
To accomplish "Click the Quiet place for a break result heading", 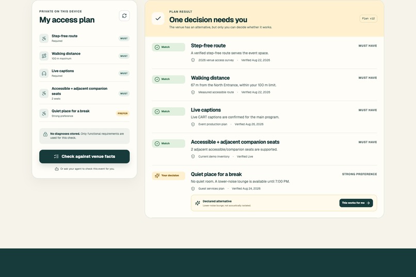I will (216, 174).
